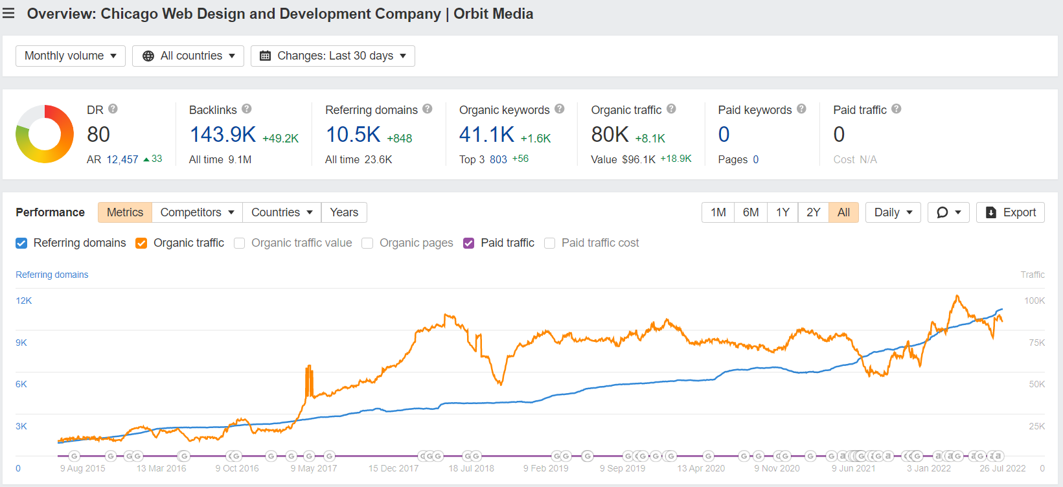The height and width of the screenshot is (487, 1063).
Task: Set chart range to 1Y
Action: point(783,212)
